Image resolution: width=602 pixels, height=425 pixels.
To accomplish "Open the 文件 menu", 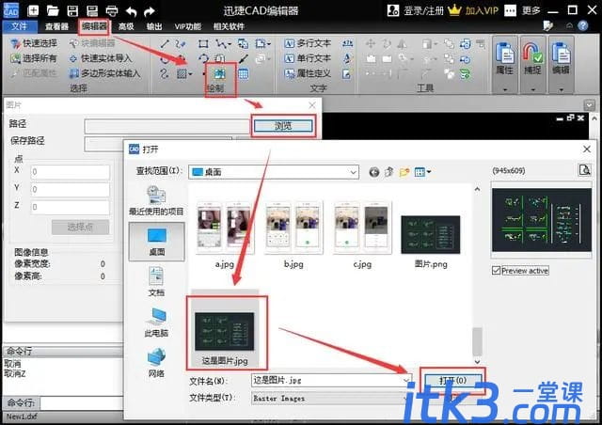I will point(19,26).
